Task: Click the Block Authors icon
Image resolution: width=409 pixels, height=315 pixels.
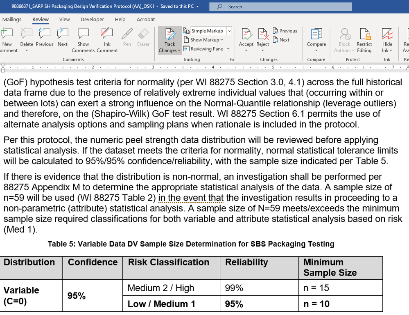Action: coord(345,34)
